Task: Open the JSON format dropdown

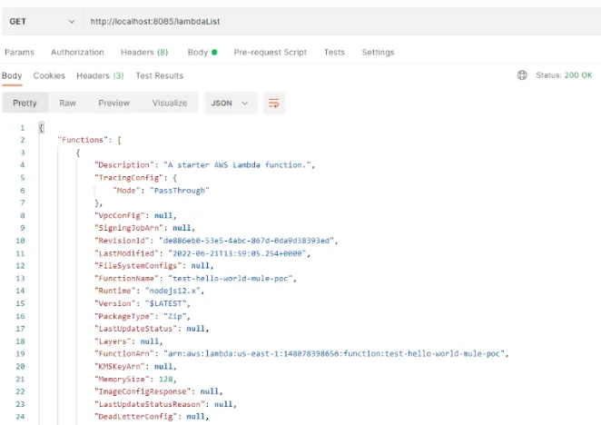Action: [x=230, y=104]
